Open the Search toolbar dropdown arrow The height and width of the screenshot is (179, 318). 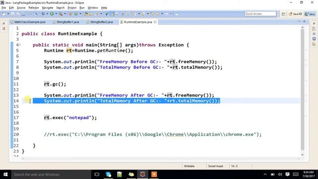pos(101,14)
